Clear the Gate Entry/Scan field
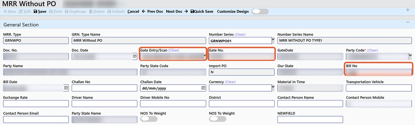Image resolution: width=415 pixels, height=125 pixels. click(174, 50)
